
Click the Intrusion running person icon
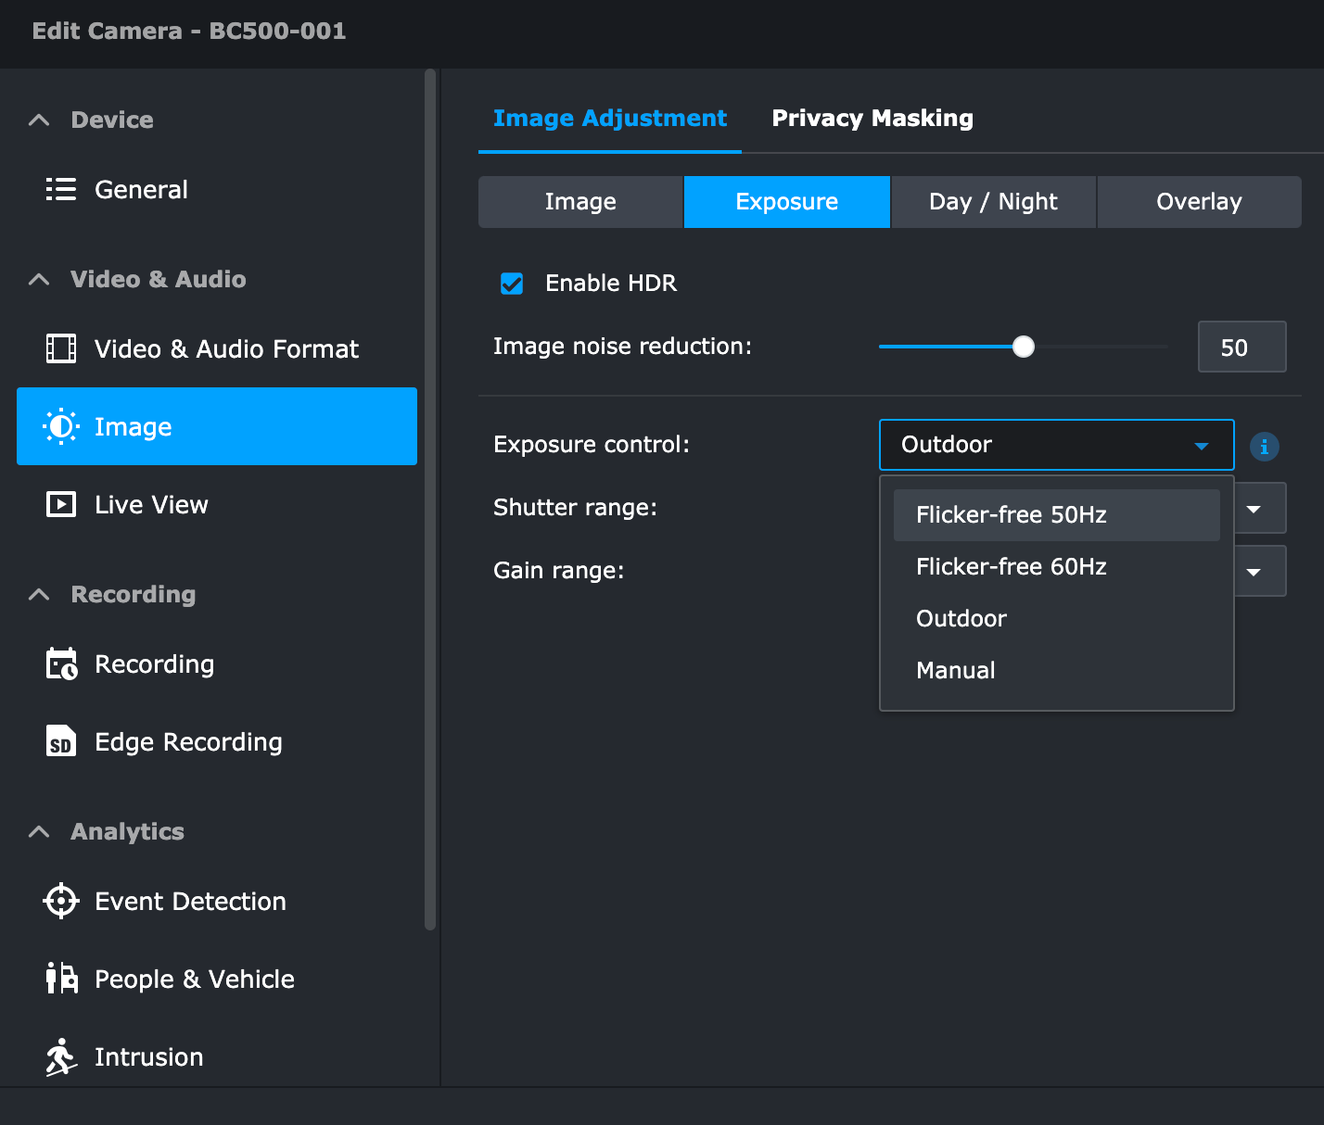click(x=61, y=1056)
